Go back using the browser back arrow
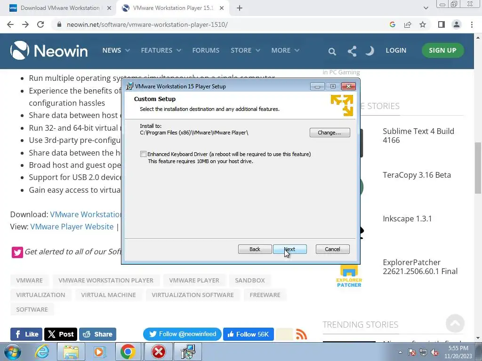The image size is (482, 361). pyautogui.click(x=10, y=24)
